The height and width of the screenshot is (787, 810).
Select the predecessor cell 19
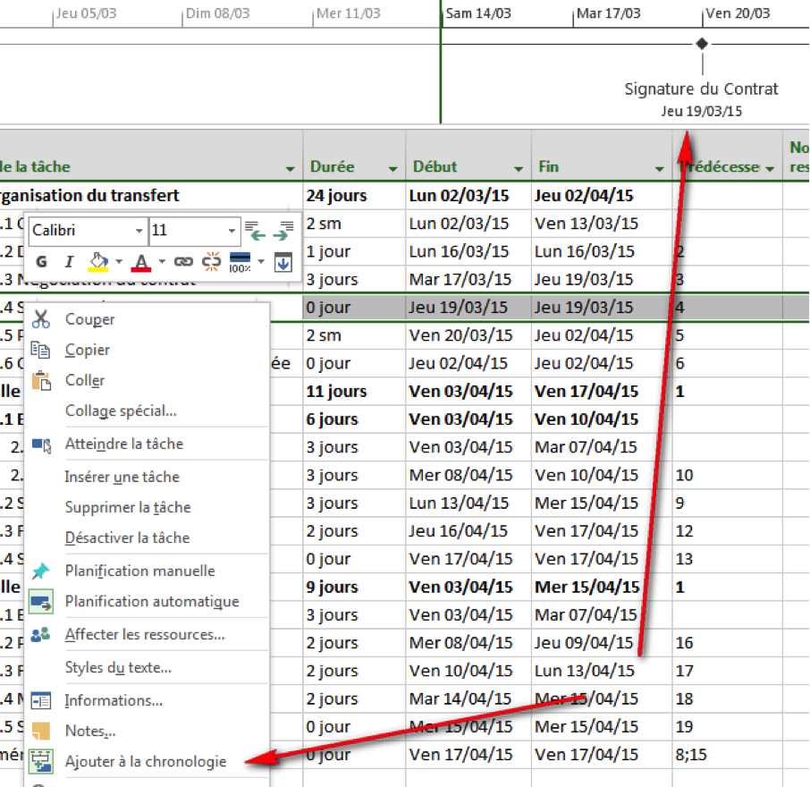728,726
